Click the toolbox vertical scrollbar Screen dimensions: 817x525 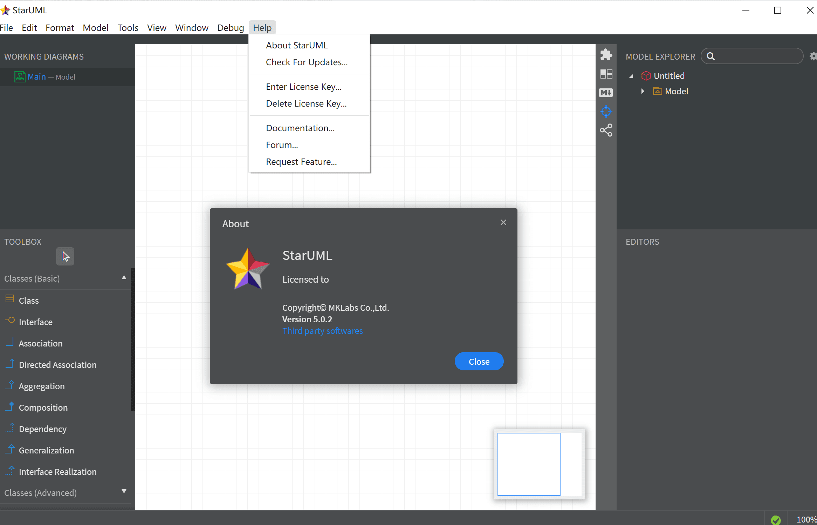[133, 339]
